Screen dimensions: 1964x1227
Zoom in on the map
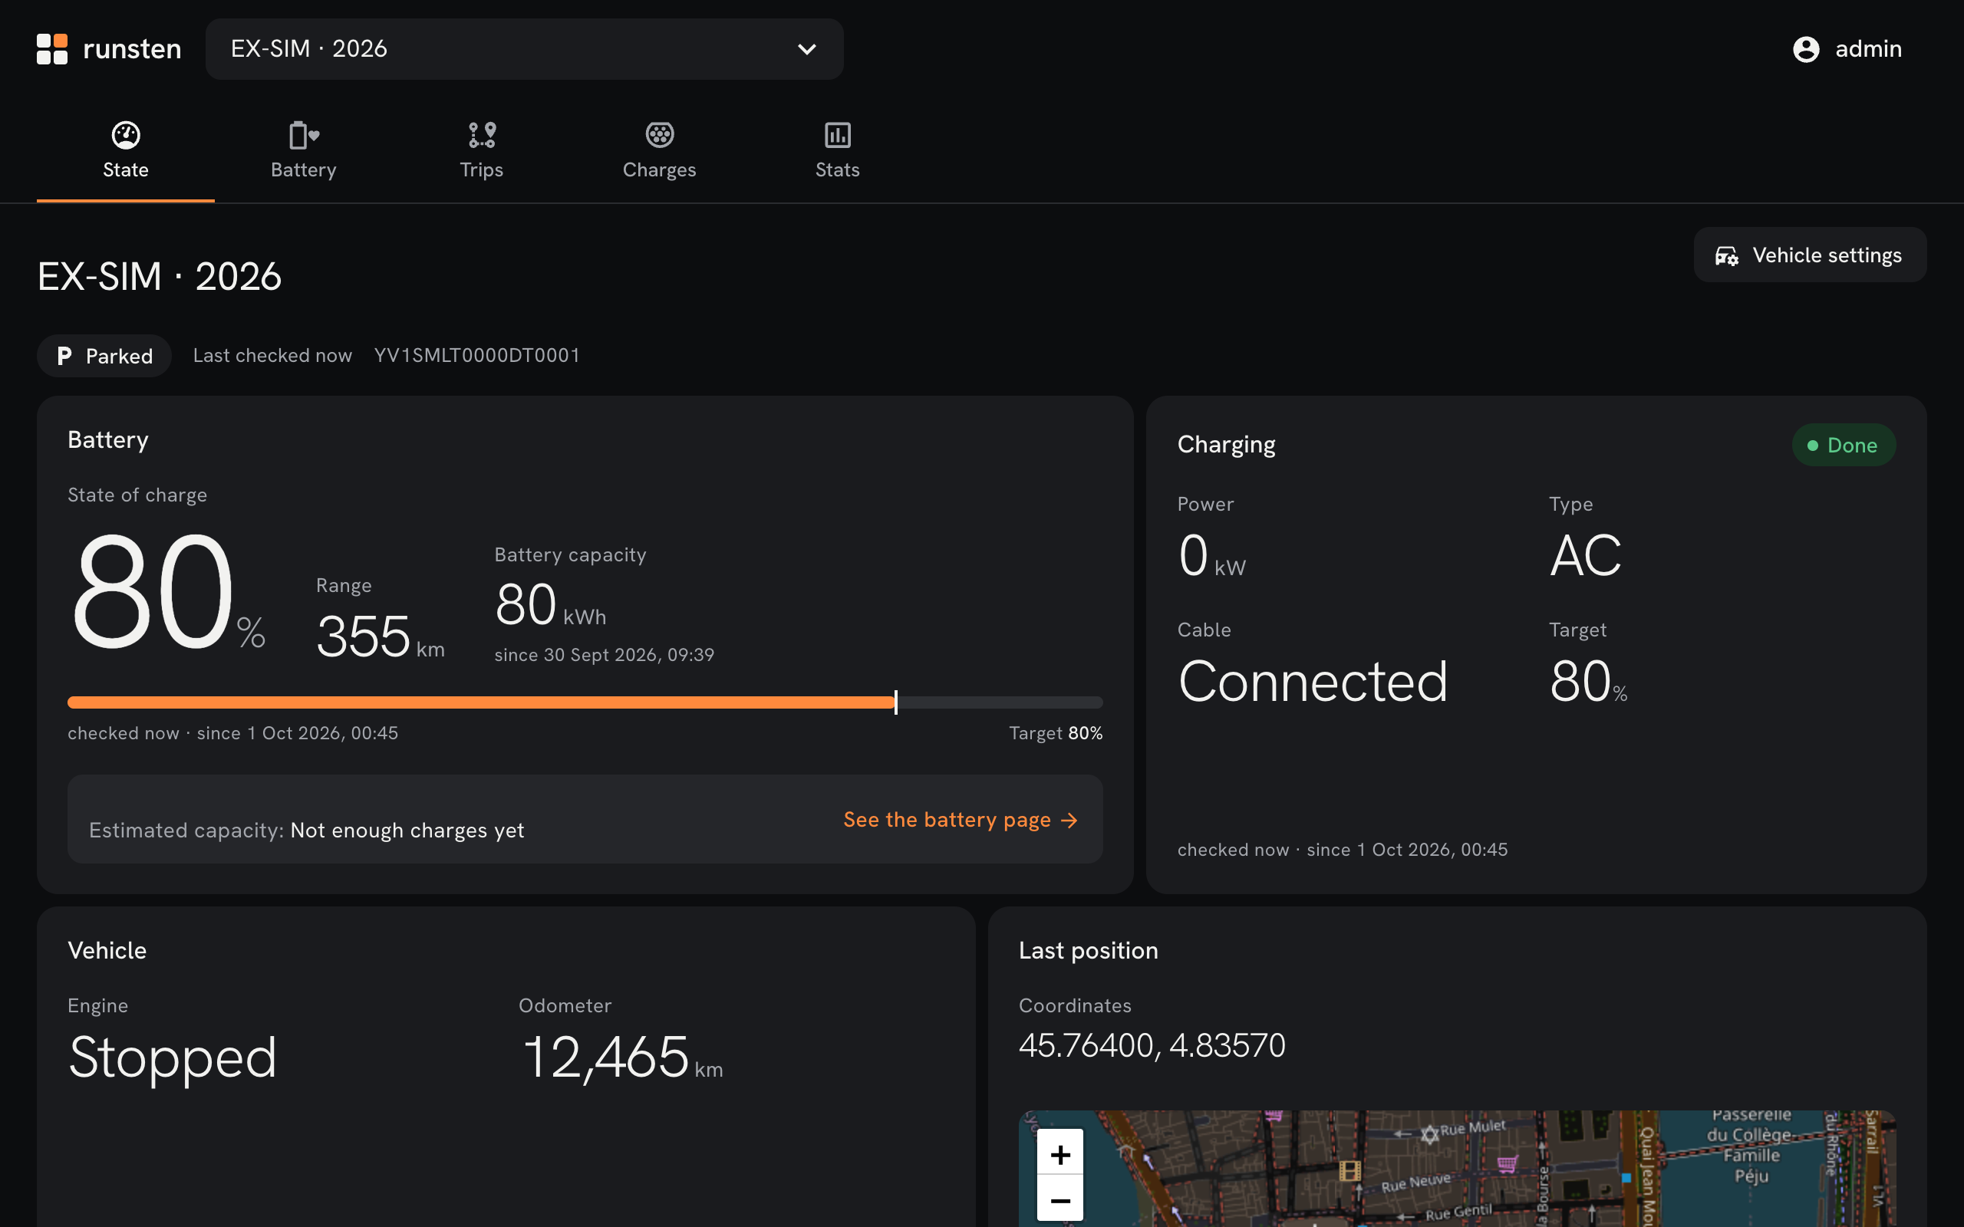(1060, 1154)
